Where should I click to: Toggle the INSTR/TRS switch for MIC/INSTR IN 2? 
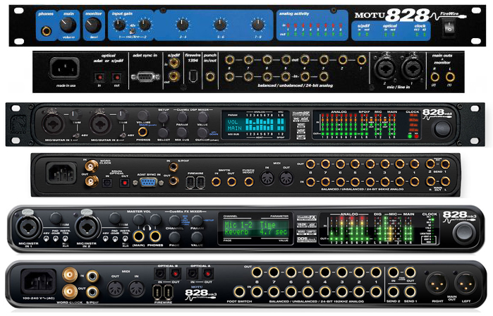[x=125, y=239]
